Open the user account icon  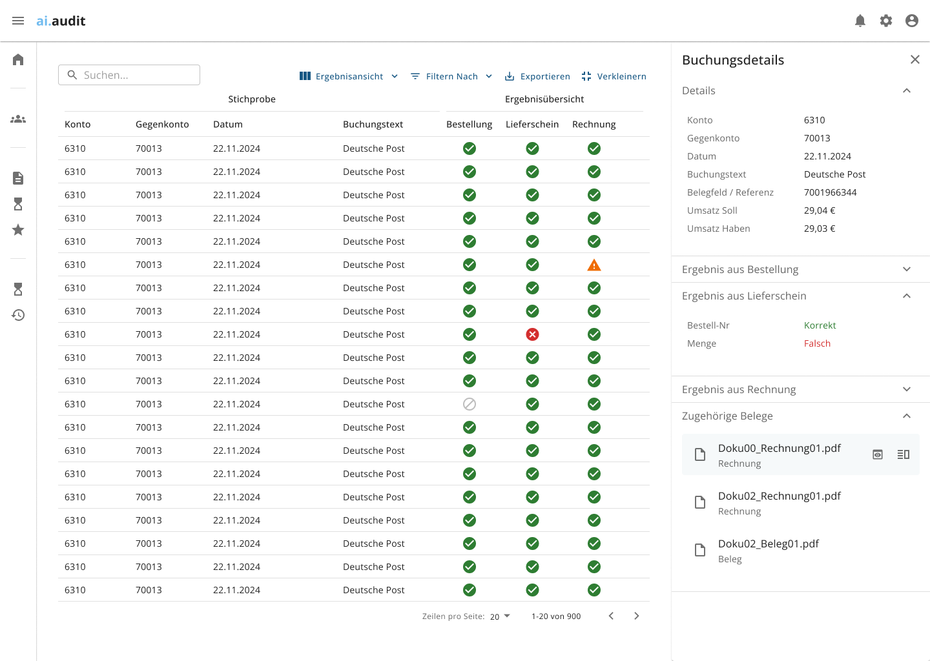point(912,21)
